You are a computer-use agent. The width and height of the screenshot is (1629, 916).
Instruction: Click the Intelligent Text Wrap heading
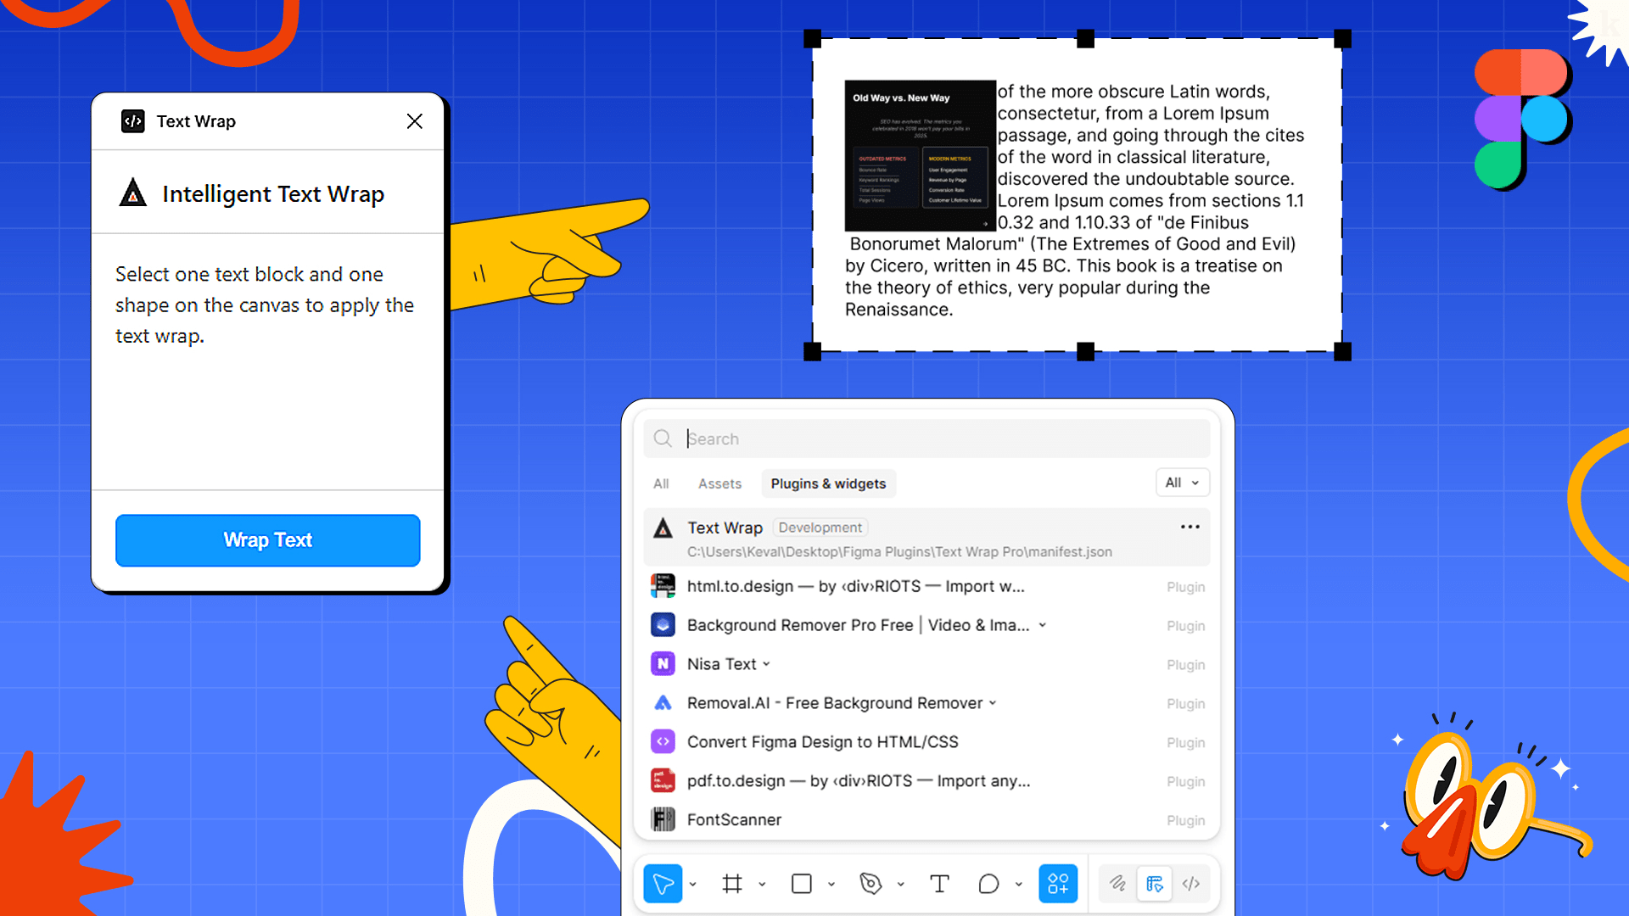[273, 194]
